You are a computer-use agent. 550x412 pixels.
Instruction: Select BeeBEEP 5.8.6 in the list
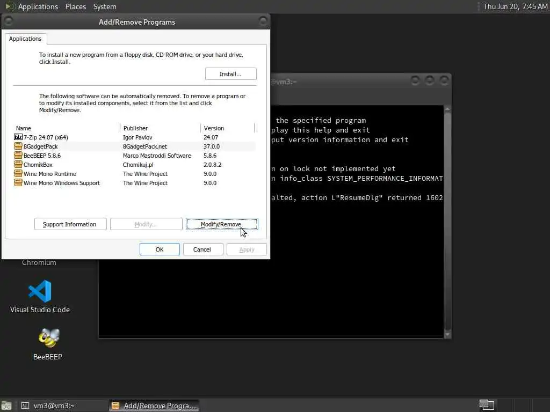tap(134, 156)
